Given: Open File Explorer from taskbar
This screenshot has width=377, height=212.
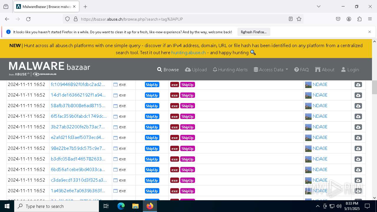Looking at the screenshot, I should (x=135, y=206).
